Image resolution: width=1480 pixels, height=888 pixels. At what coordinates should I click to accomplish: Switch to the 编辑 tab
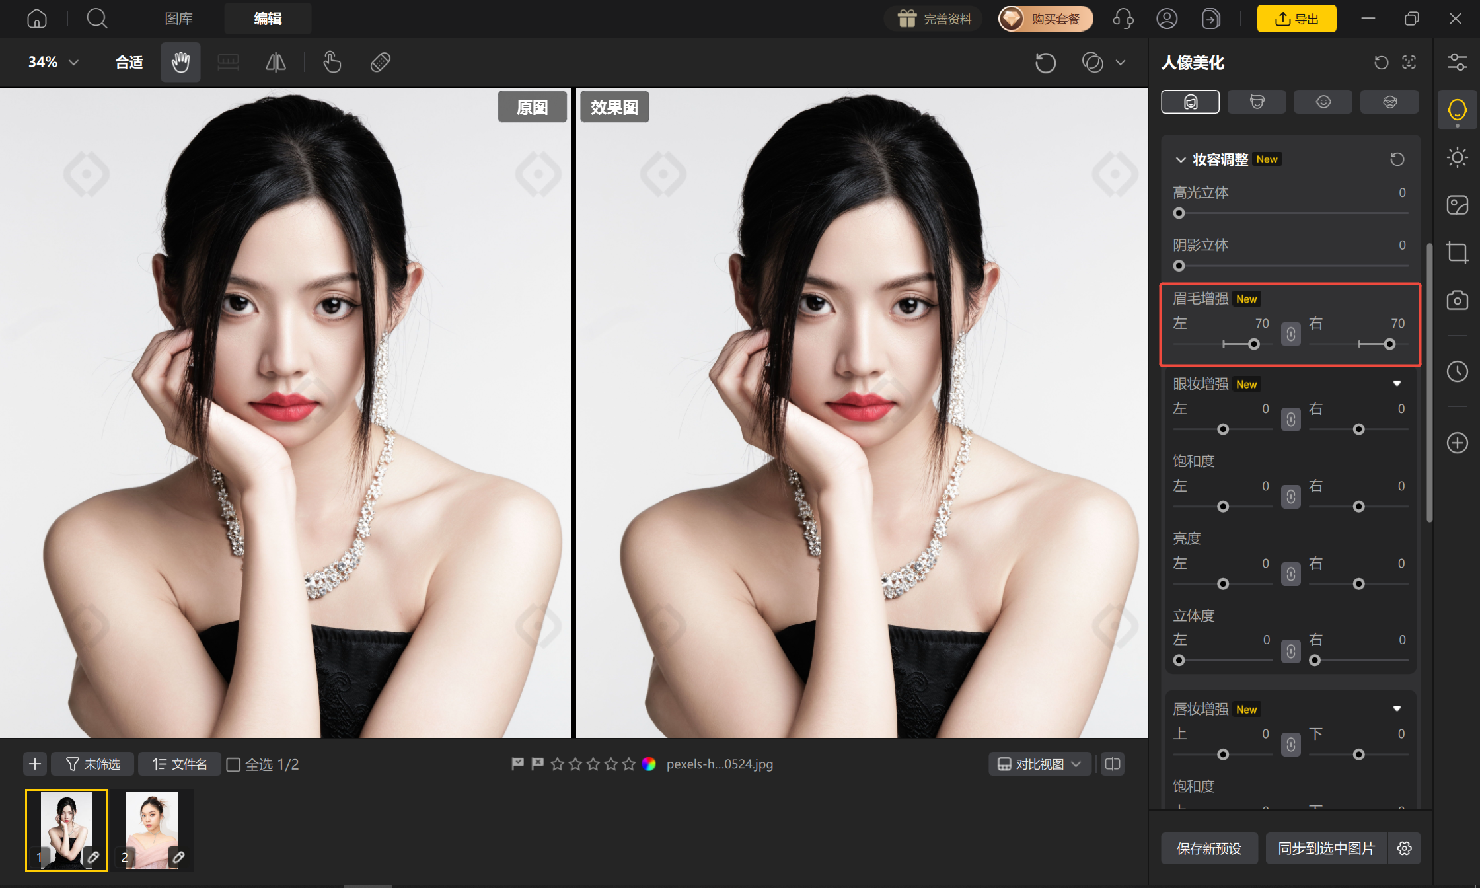coord(268,18)
